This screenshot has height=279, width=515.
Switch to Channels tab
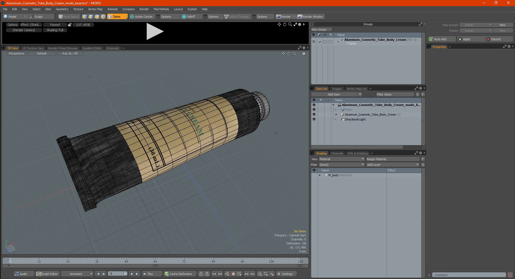pos(337,153)
